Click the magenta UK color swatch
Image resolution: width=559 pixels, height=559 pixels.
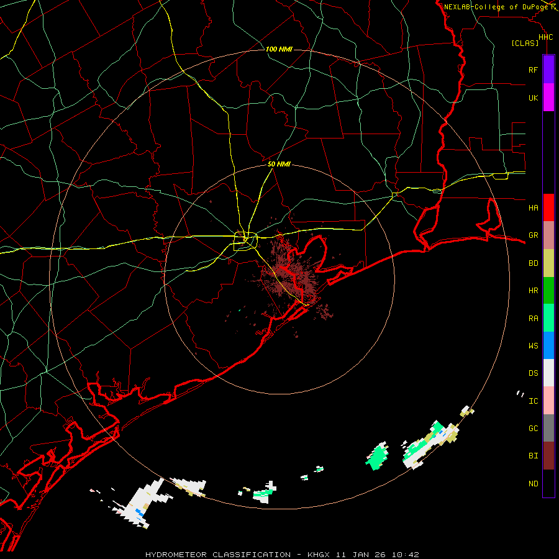pyautogui.click(x=548, y=98)
